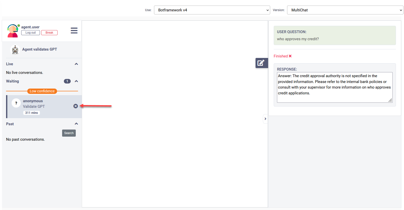Open the hamburger menu in agent panel

(x=74, y=31)
